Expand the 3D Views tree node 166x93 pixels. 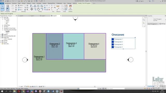pyautogui.click(x=3, y=27)
